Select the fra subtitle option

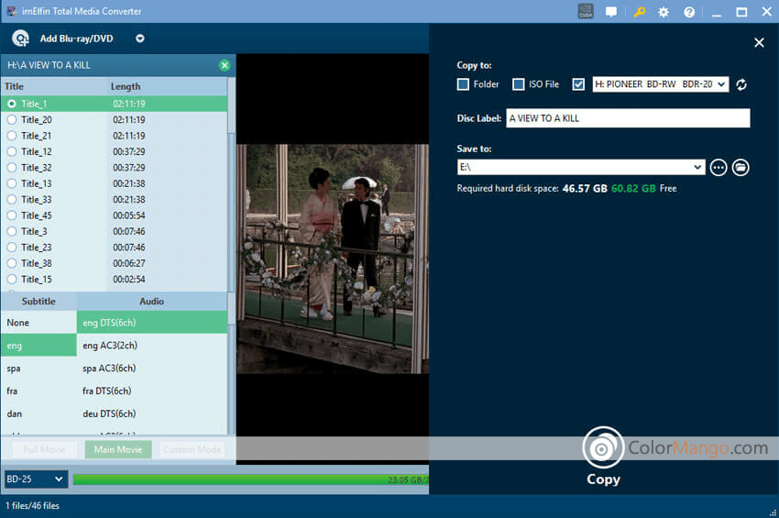click(14, 391)
